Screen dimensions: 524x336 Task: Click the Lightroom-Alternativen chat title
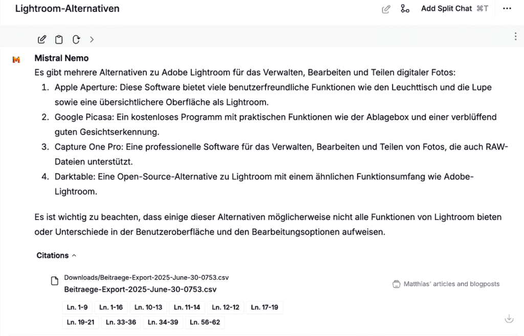[x=67, y=9]
